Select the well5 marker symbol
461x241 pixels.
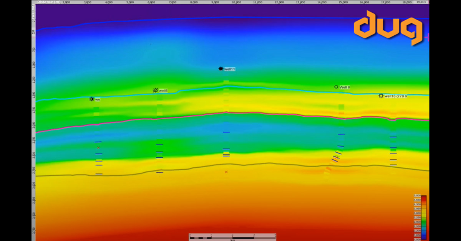[155, 90]
